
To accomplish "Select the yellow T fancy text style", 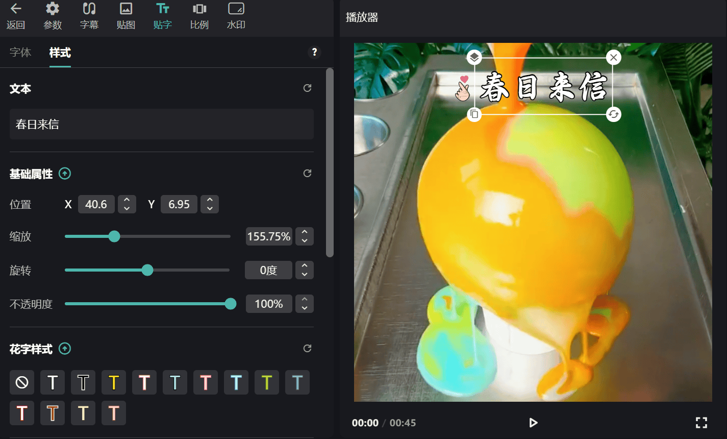I will pos(114,382).
